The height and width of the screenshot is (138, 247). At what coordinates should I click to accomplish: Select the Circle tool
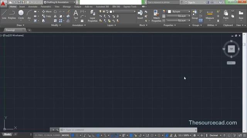click(x=21, y=15)
